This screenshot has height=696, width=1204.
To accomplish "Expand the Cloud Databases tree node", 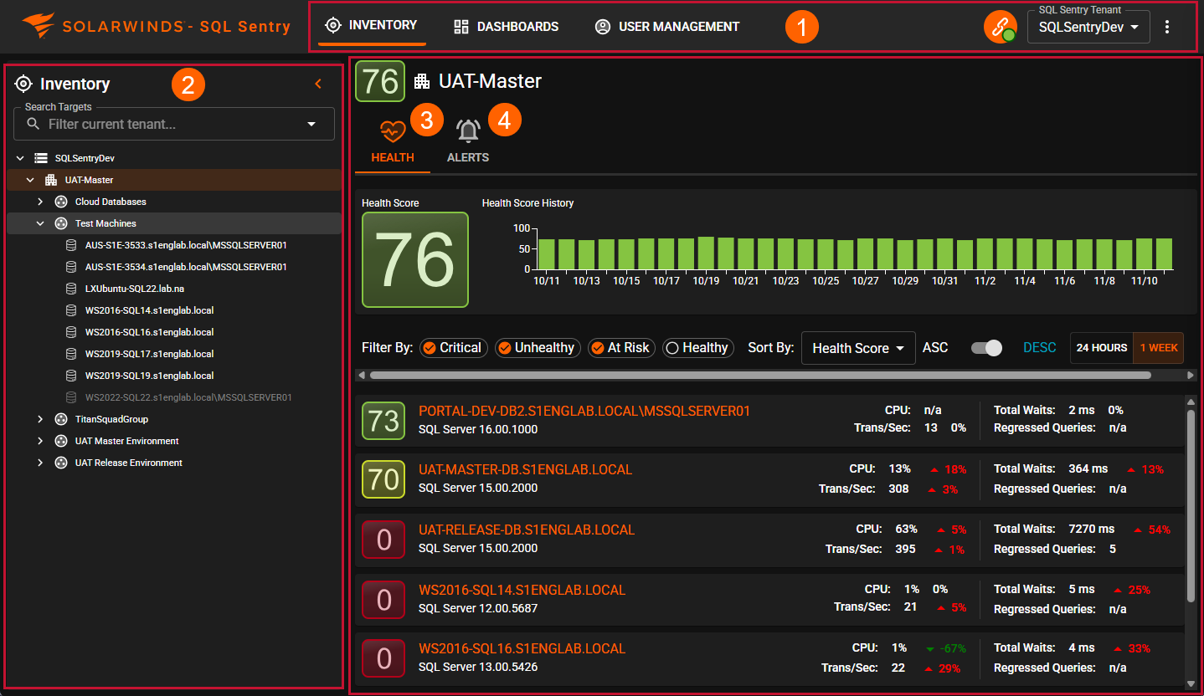I will tap(40, 202).
